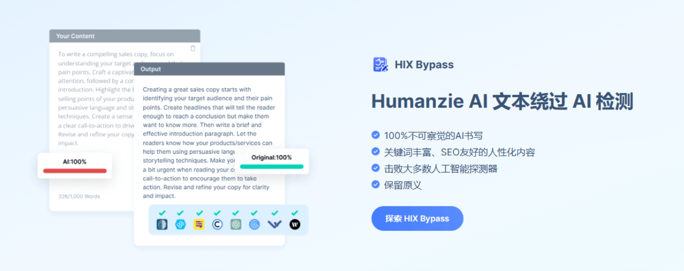The height and width of the screenshot is (271, 684).
Task: Click the 探索 HIX Bypass button
Action: coord(417,218)
